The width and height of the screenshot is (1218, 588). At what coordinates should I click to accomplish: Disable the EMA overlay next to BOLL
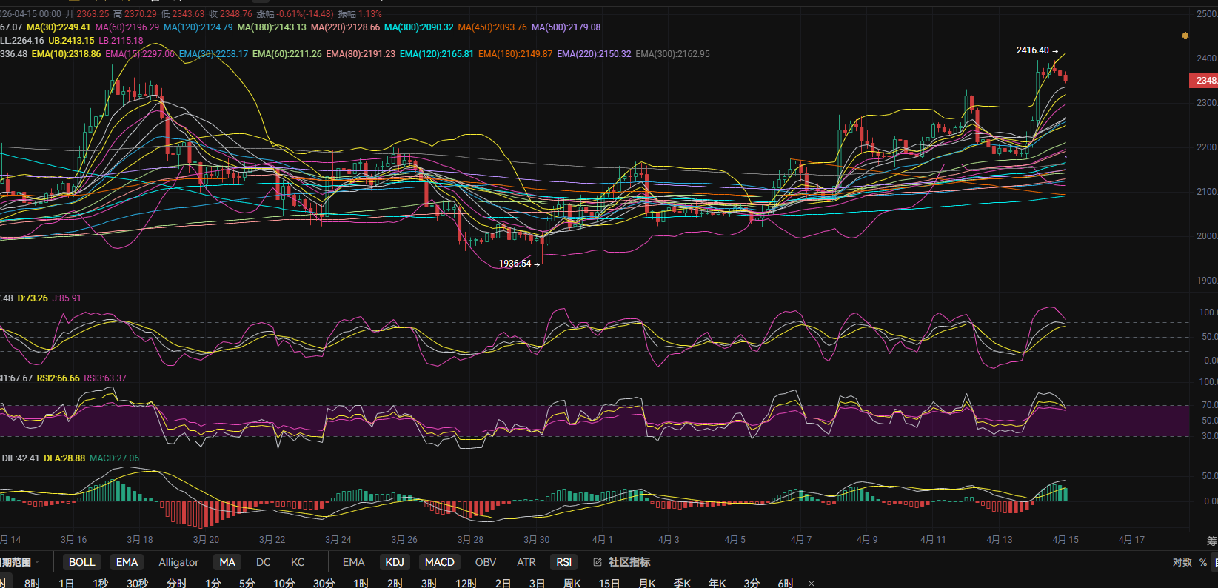tap(127, 562)
